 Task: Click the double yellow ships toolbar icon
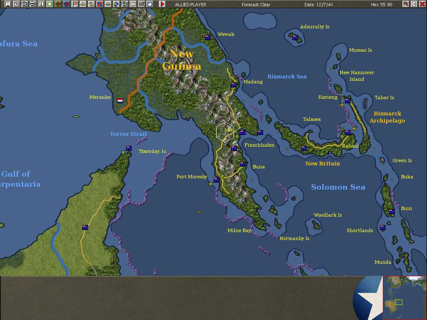click(x=91, y=4)
